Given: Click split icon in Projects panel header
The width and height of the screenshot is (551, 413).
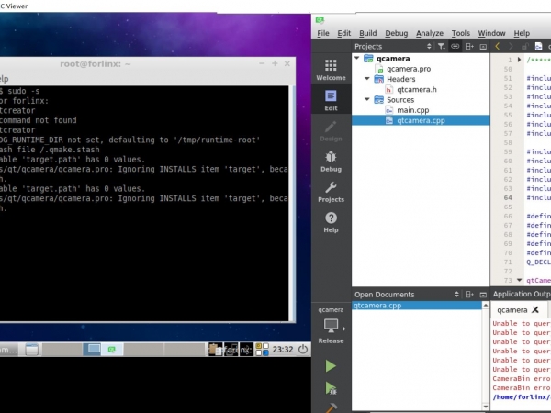Looking at the screenshot, I should 469,46.
